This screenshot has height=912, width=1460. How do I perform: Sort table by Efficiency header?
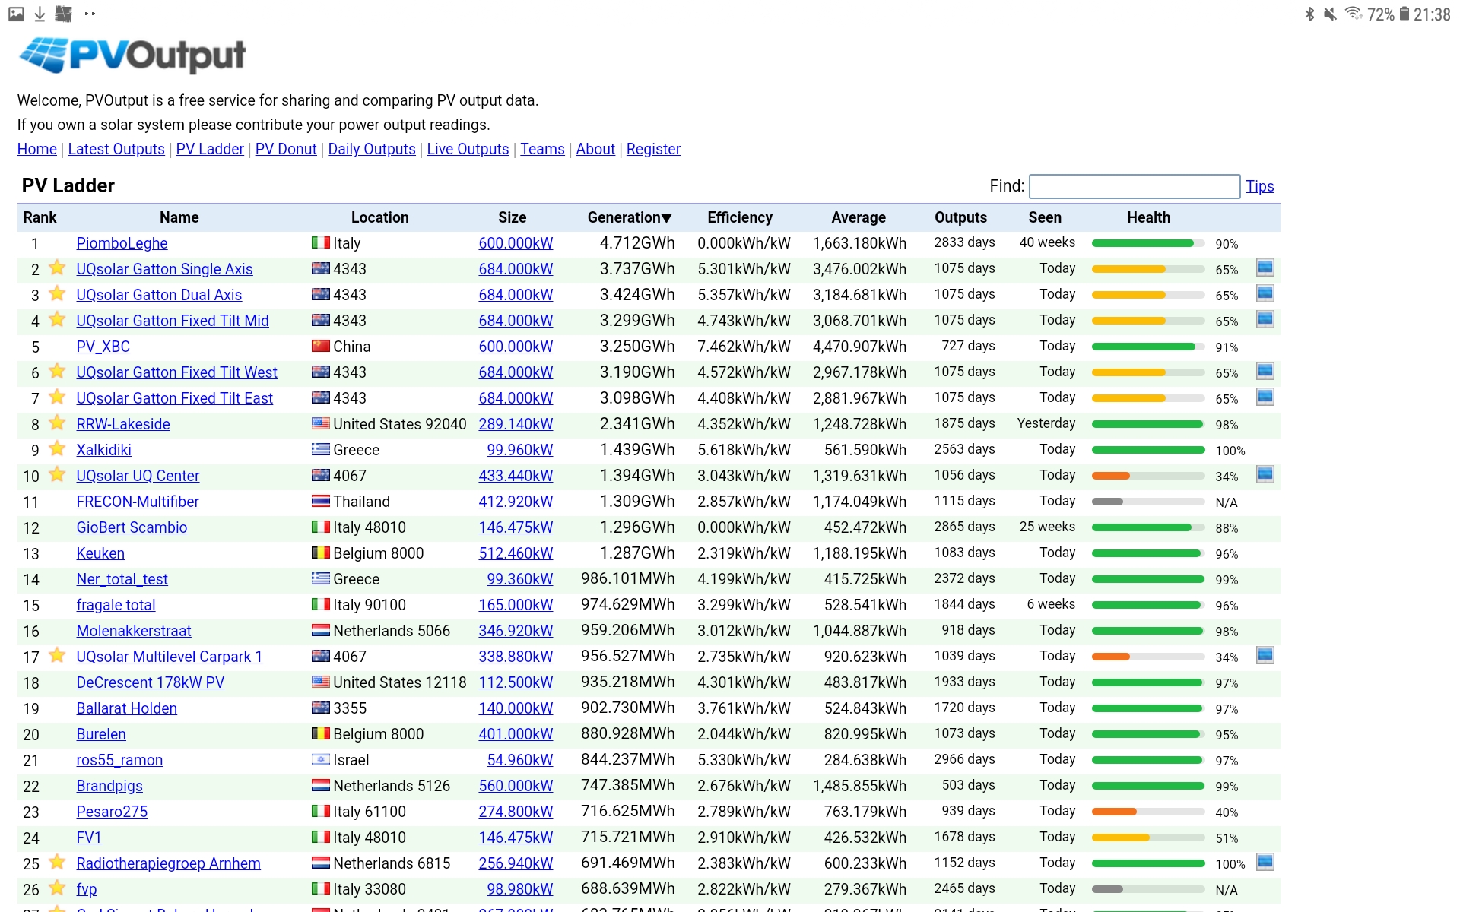pos(740,217)
